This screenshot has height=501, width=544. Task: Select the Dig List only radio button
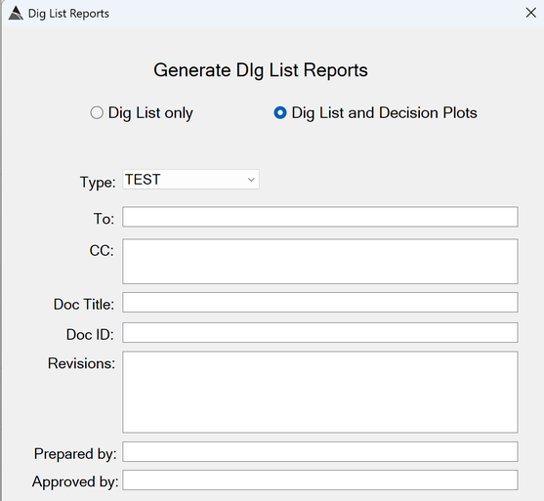(97, 112)
